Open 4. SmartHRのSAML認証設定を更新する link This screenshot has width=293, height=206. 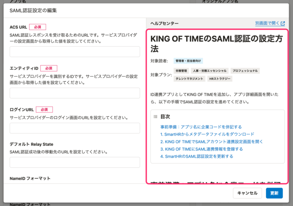tap(197, 156)
